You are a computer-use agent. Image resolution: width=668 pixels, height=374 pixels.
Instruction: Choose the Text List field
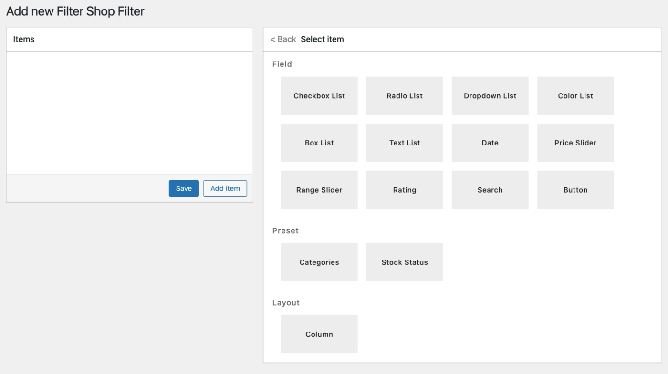tap(405, 143)
